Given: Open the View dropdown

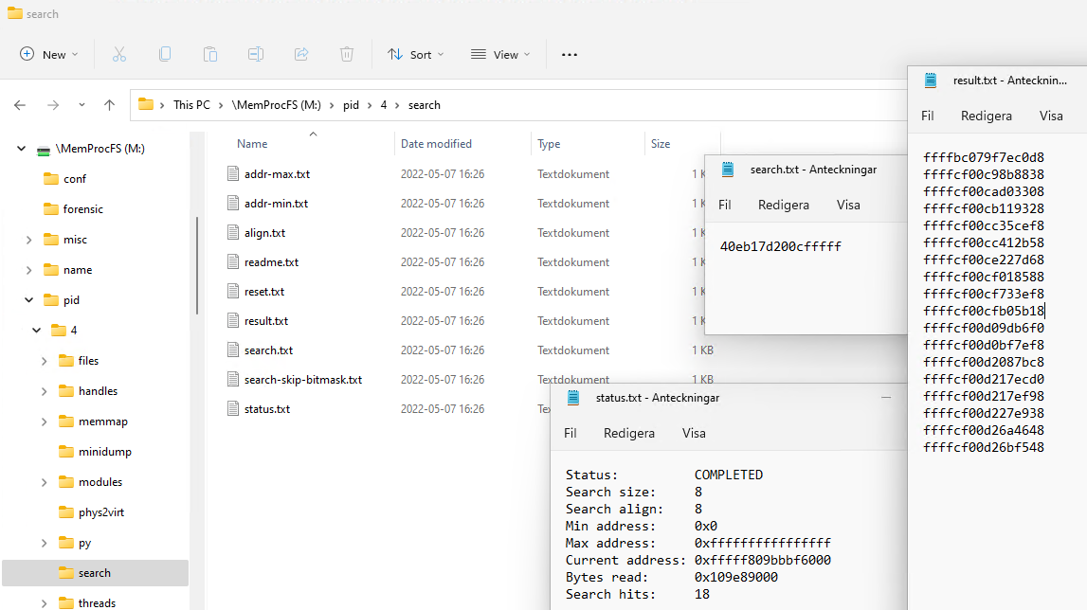Looking at the screenshot, I should pyautogui.click(x=500, y=55).
